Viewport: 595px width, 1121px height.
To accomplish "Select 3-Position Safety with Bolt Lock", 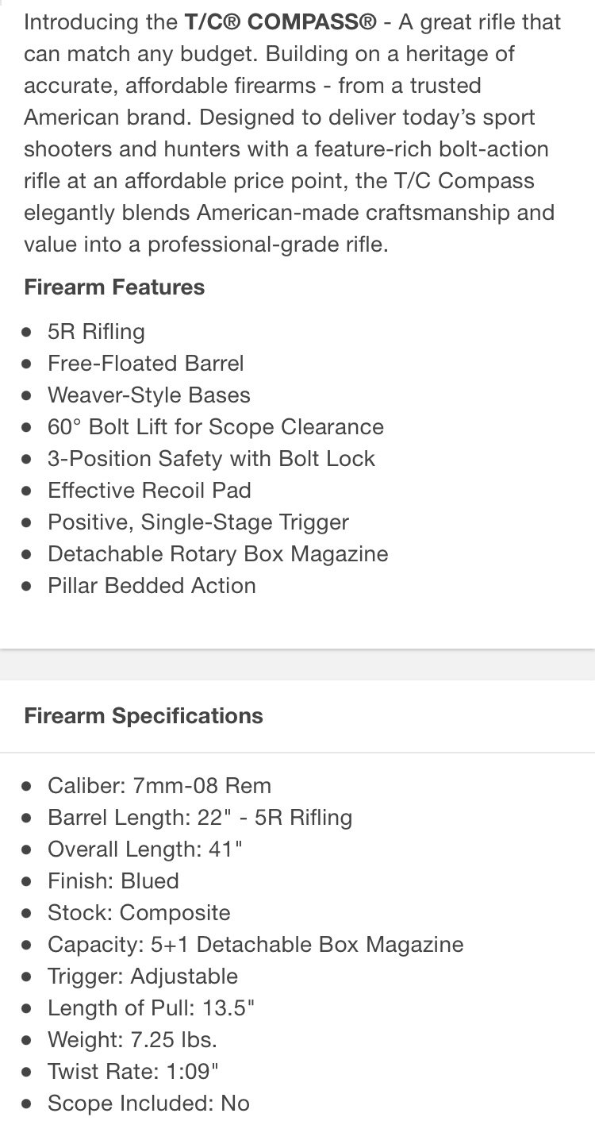I will click(x=211, y=459).
